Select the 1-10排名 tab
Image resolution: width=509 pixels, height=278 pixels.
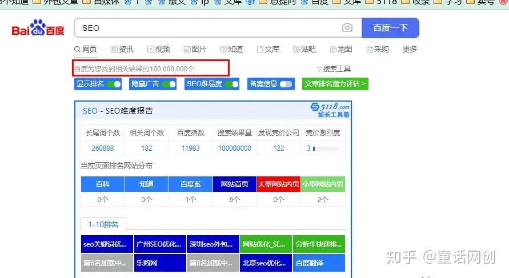tap(103, 224)
